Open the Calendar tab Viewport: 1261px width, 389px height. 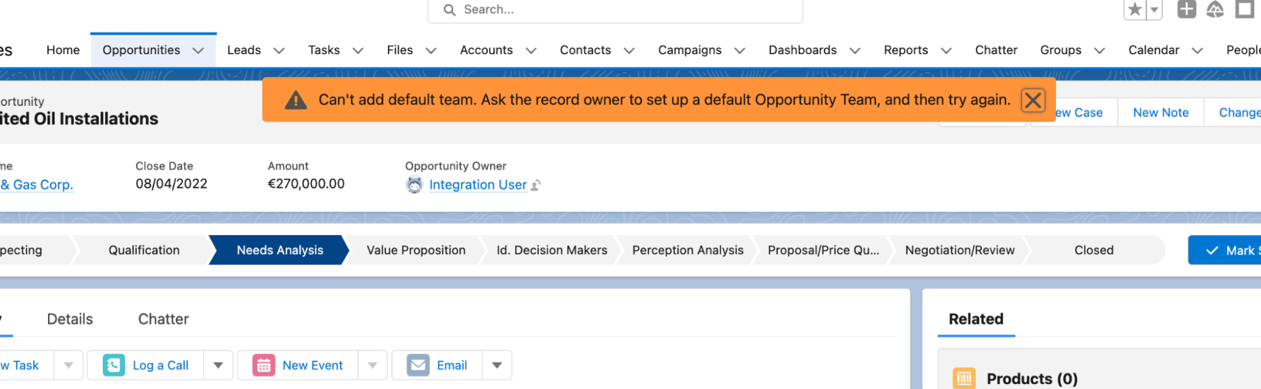click(1154, 50)
